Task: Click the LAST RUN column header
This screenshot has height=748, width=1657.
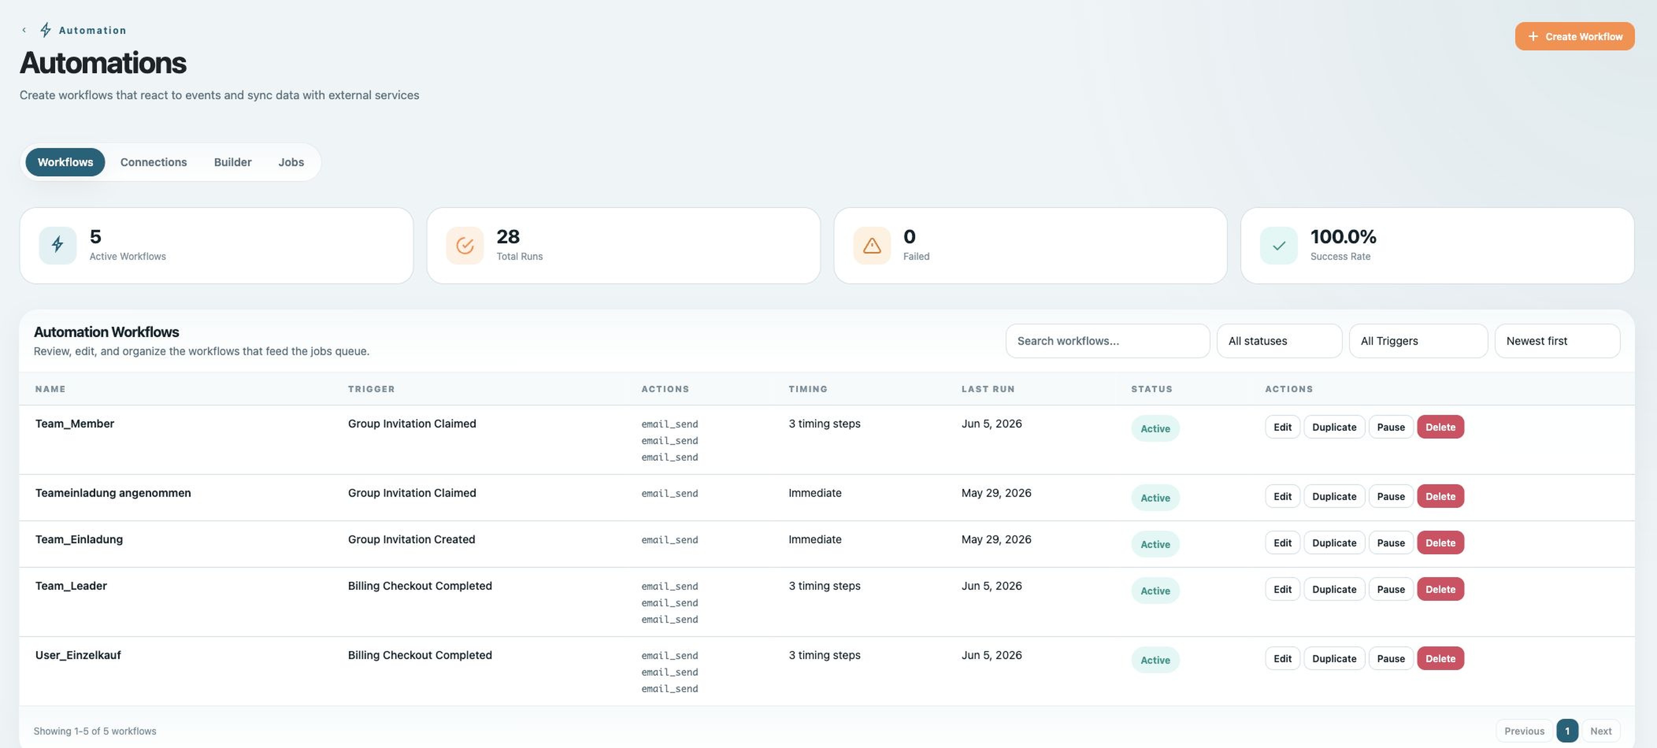Action: point(988,389)
